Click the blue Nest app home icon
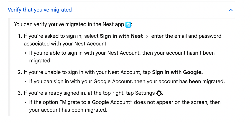This screenshot has height=123, width=252. click(128, 24)
